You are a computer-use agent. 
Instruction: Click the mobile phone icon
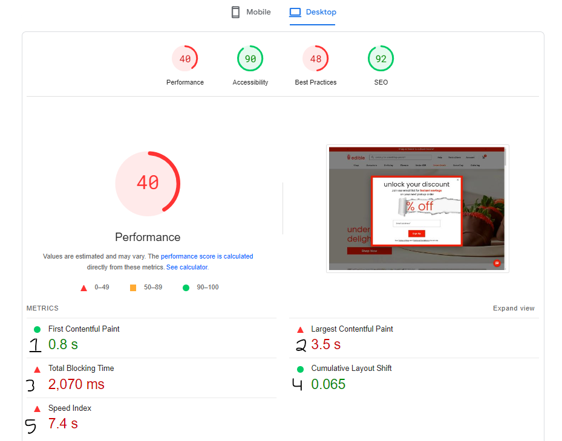pos(235,12)
